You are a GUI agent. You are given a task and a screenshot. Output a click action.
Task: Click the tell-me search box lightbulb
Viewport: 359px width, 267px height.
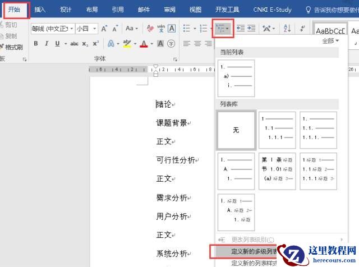click(308, 10)
